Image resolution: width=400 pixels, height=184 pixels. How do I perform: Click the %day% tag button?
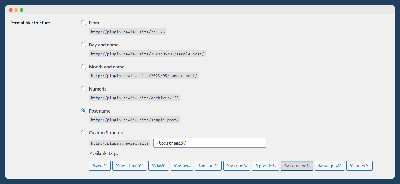[x=158, y=166]
